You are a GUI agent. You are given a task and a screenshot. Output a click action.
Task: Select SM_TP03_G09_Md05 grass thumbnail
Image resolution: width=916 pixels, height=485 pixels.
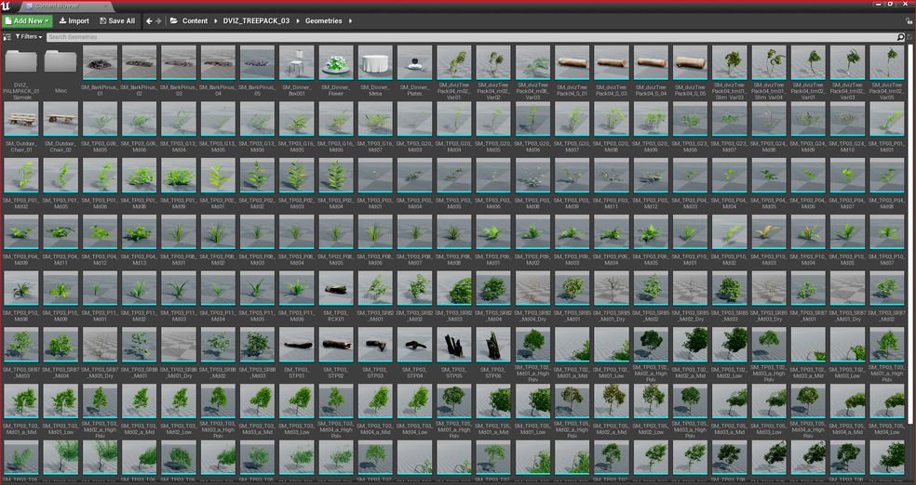(100, 119)
